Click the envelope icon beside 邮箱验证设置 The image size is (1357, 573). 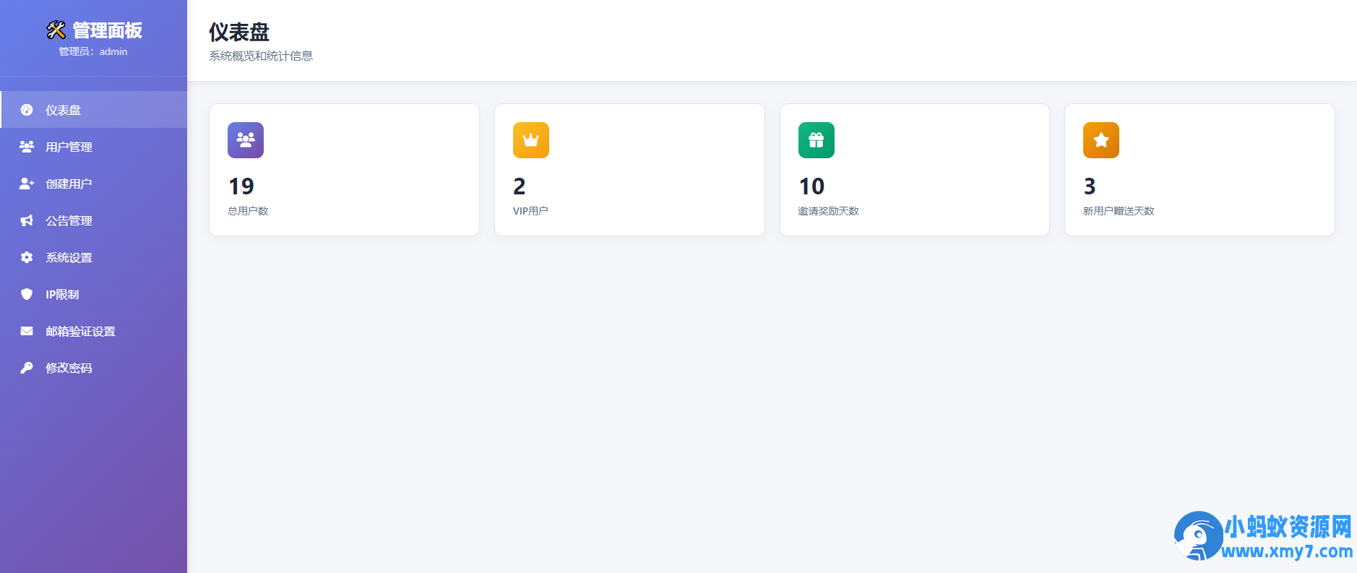coord(27,331)
